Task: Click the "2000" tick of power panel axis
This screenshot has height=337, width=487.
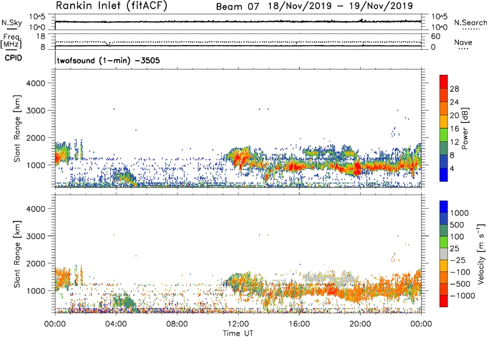Action: (x=35, y=137)
